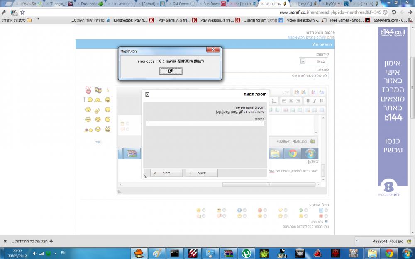The width and height of the screenshot is (415, 259).
Task: Open the mushroom MapleStory taskbar icon
Action: coord(139,253)
